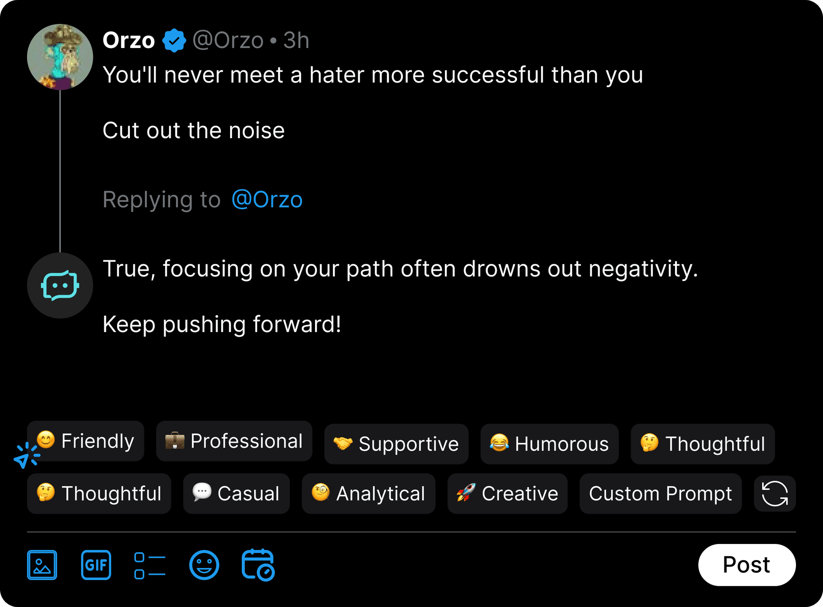
Task: Click into the generated reply text field
Action: click(x=400, y=296)
